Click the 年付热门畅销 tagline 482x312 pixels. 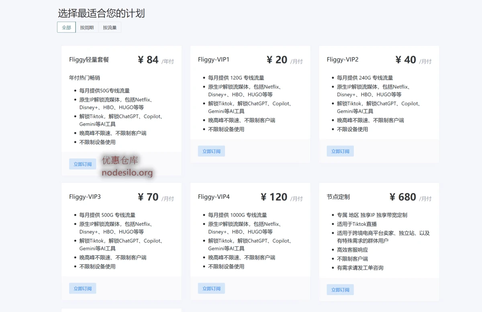pos(84,77)
